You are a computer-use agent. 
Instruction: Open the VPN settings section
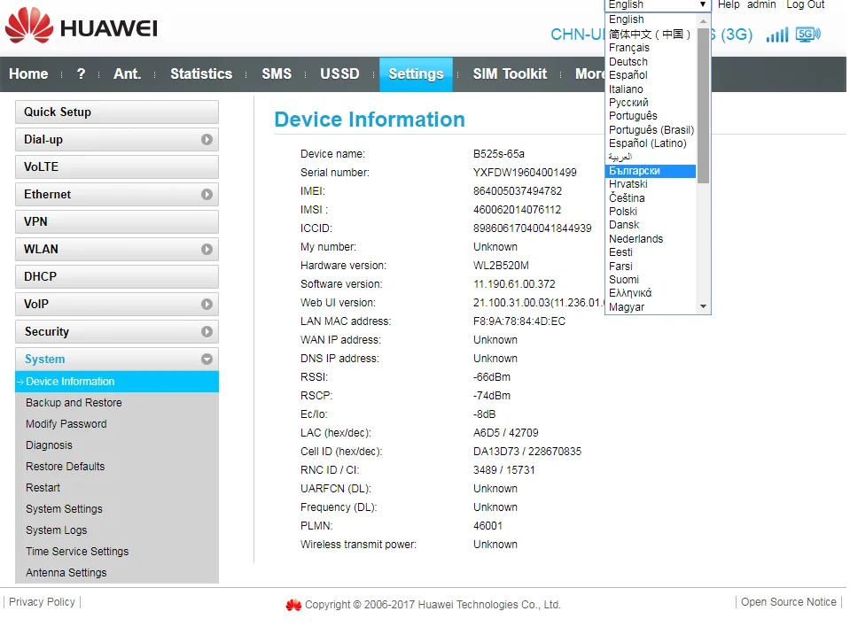117,221
